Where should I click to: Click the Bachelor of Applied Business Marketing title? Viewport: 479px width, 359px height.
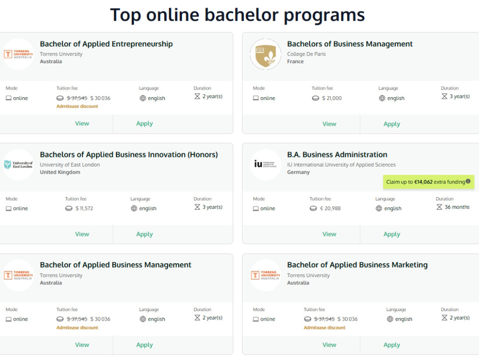357,265
